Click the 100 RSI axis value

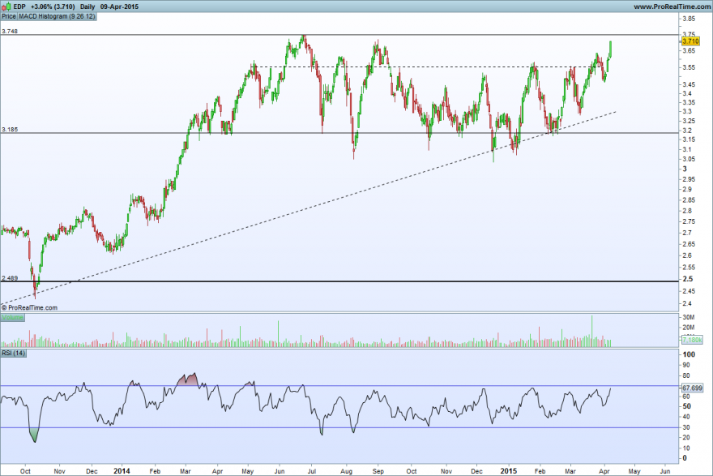click(x=689, y=354)
